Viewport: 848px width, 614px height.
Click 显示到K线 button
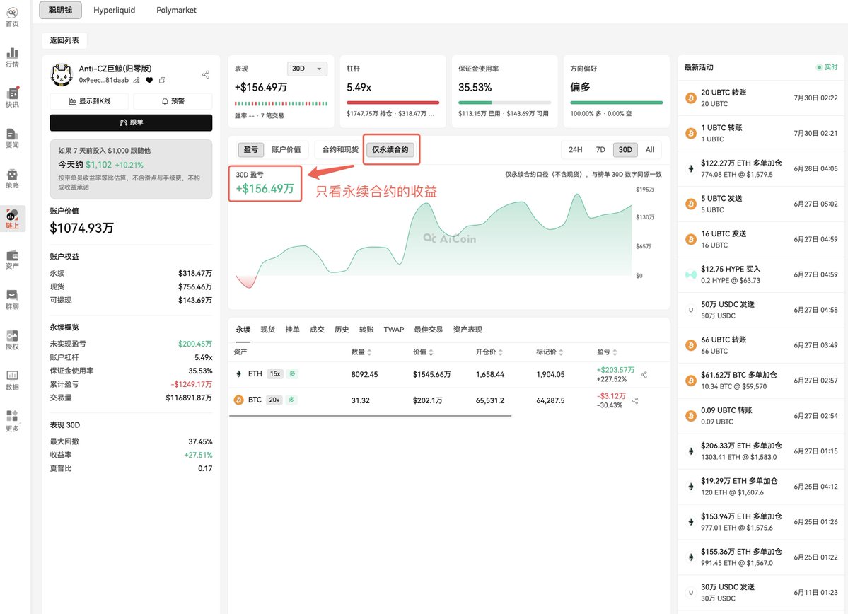click(89, 101)
